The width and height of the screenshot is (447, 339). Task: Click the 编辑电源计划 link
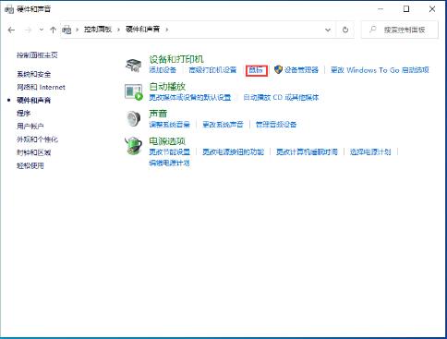169,163
